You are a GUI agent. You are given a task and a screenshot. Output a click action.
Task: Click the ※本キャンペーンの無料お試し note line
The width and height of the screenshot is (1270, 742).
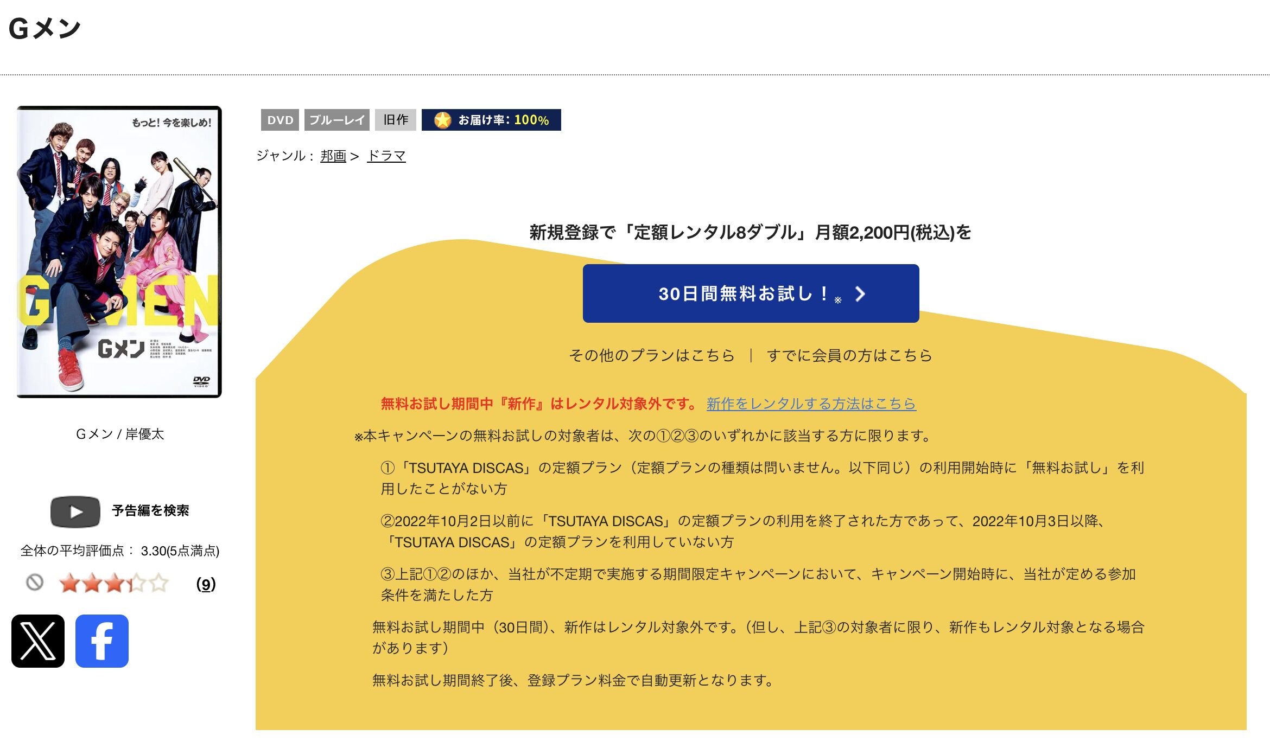[x=644, y=436]
